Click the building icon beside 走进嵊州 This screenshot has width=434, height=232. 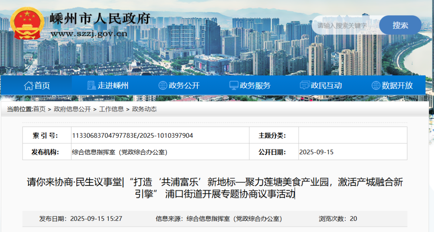(91, 85)
